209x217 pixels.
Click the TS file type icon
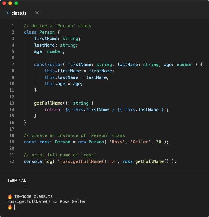[x=7, y=13]
